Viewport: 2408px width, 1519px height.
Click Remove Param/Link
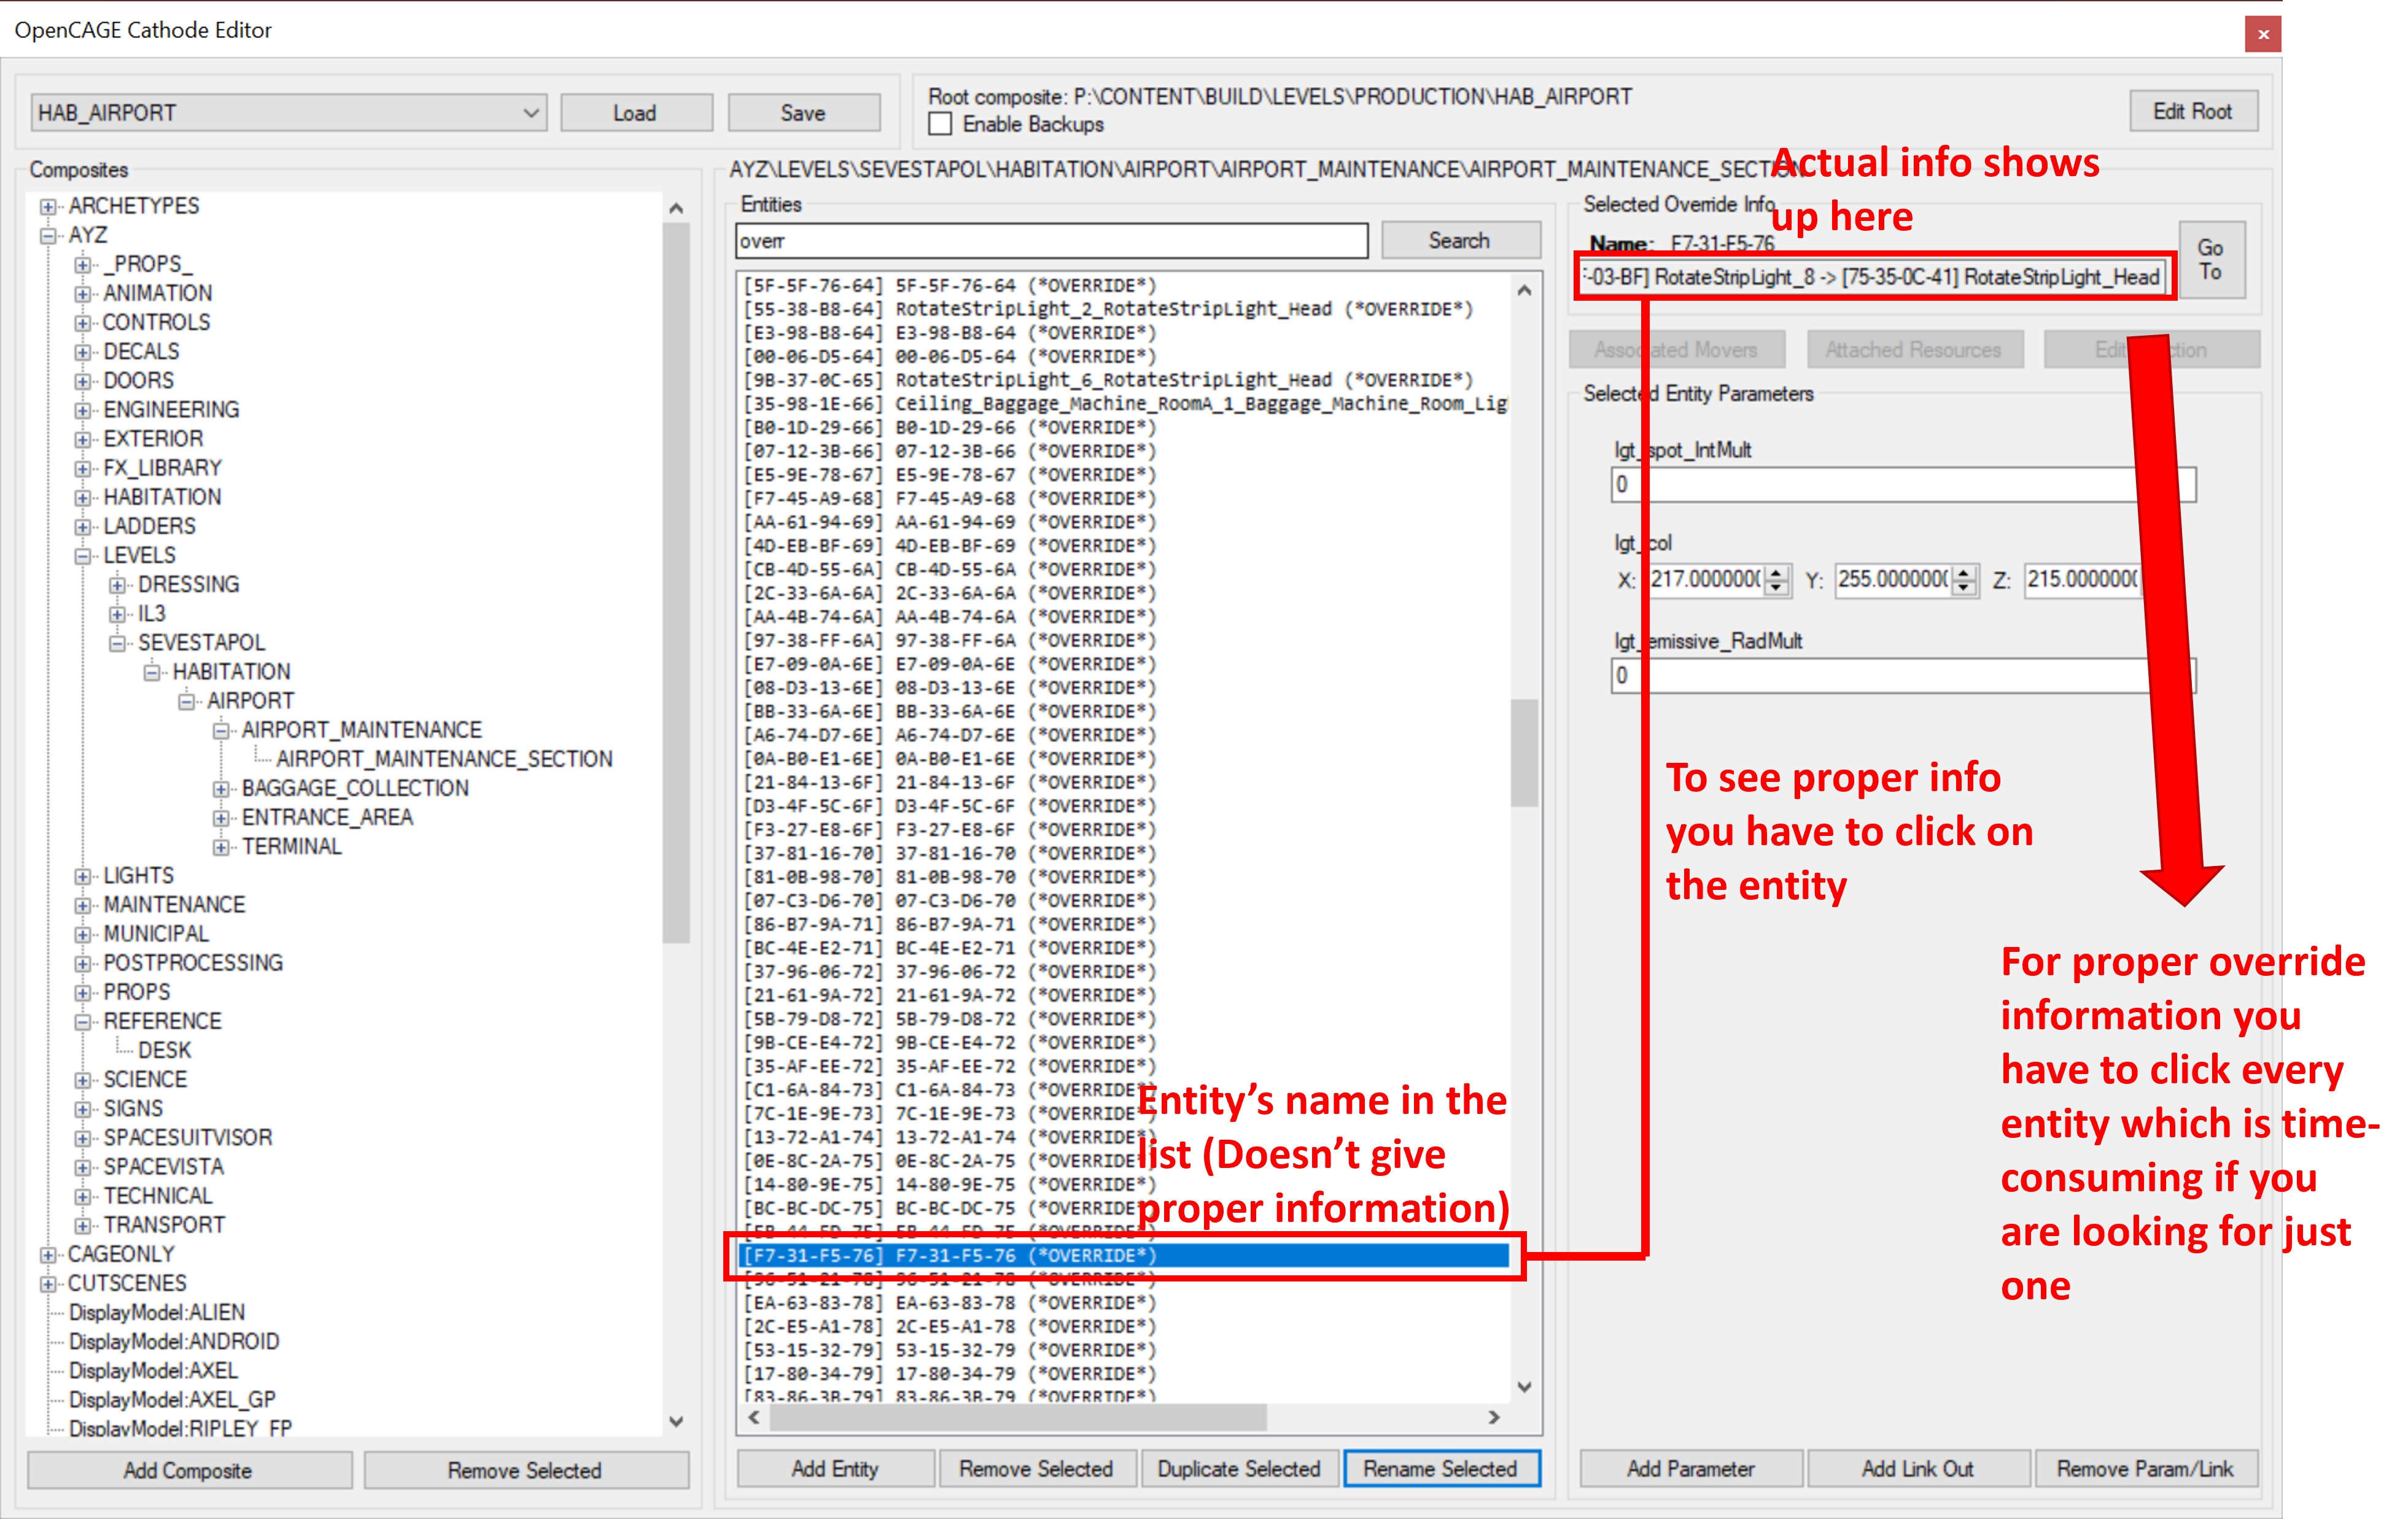coord(2146,1469)
